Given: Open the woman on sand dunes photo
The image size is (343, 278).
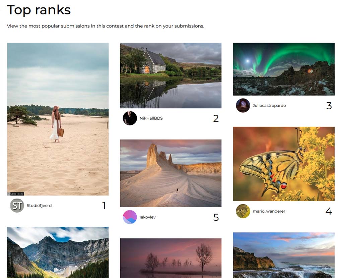Looking at the screenshot, I should [x=58, y=119].
